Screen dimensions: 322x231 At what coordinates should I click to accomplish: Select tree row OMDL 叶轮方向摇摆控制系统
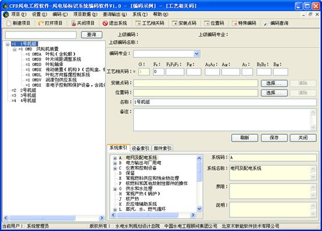click(x=58, y=75)
